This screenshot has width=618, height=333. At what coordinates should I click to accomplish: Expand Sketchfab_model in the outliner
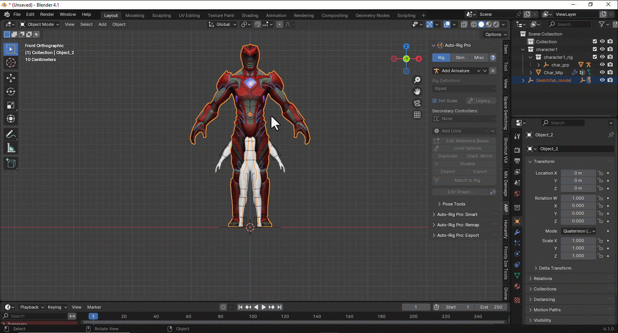point(523,80)
